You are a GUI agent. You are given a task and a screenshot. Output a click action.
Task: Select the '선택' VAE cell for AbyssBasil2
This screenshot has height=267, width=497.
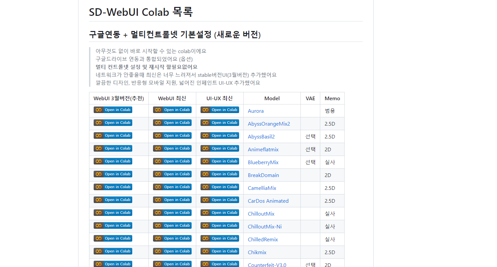pyautogui.click(x=310, y=136)
